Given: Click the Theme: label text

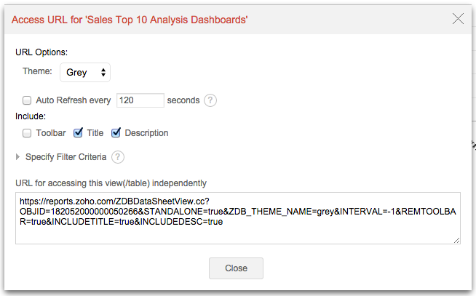Looking at the screenshot, I should pos(37,72).
